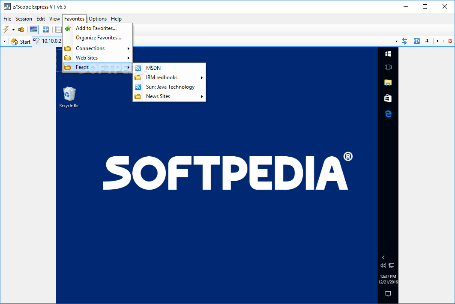
Task: Click the left toolbar full screen arrows icon
Action: click(45, 29)
